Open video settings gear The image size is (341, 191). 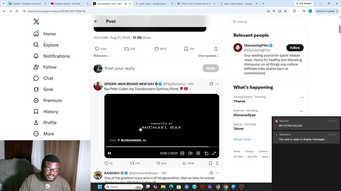tap(198, 153)
